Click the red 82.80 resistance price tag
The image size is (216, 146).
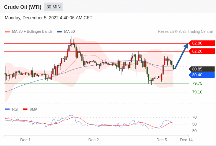(202, 43)
